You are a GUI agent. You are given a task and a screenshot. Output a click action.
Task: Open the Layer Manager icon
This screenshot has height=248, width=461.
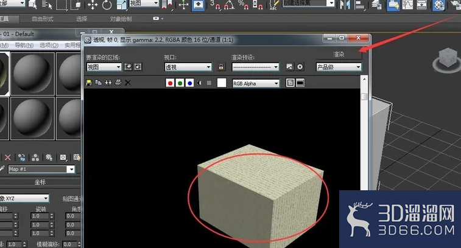click(377, 5)
